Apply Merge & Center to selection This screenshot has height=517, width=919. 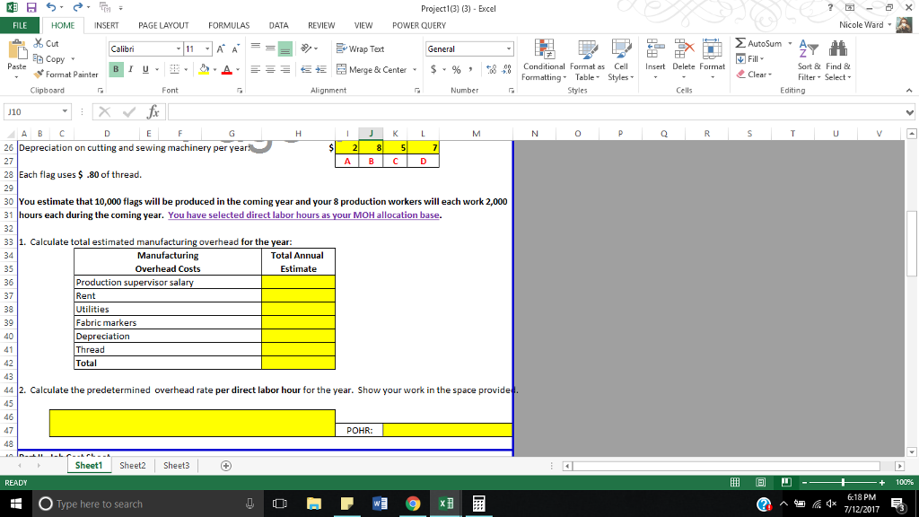(371, 70)
